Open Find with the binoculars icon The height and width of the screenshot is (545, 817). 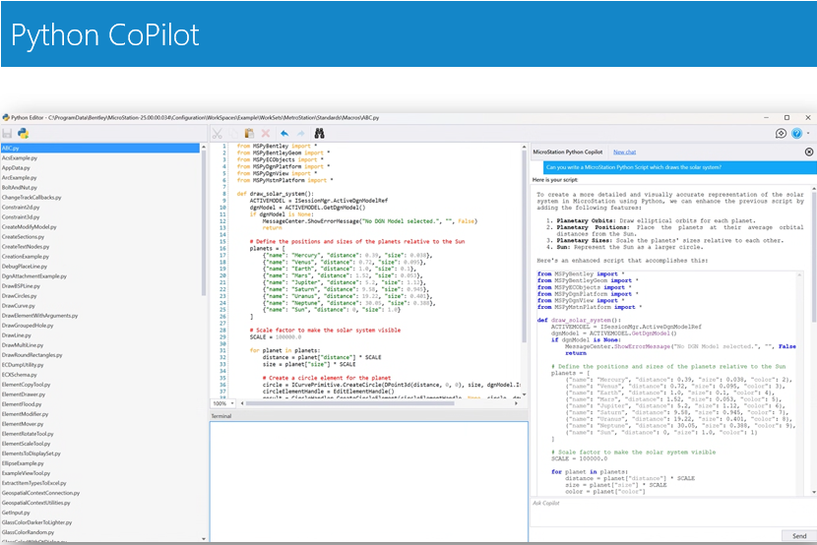320,133
